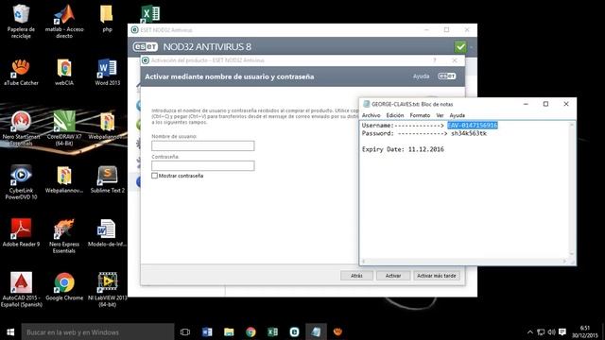This screenshot has width=605, height=340.
Task: Click ESET logo in activation dialog header
Action: click(447, 76)
